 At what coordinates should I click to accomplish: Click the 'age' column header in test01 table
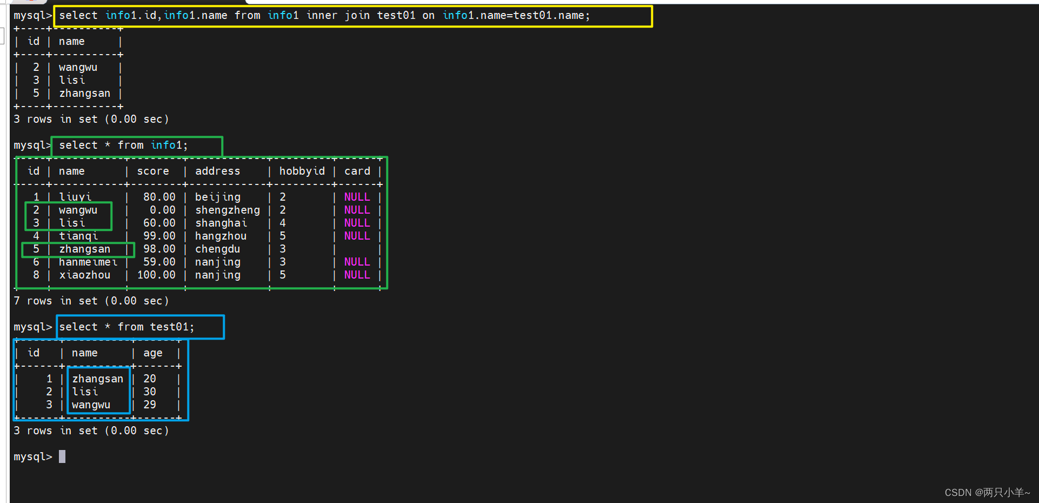153,353
